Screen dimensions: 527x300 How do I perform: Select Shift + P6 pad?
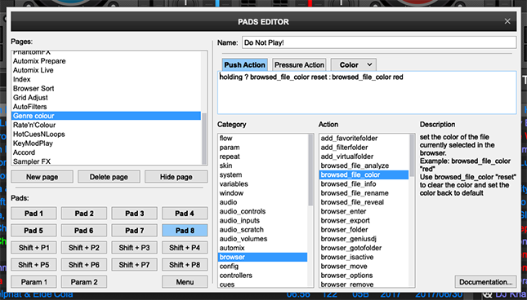[84, 265]
